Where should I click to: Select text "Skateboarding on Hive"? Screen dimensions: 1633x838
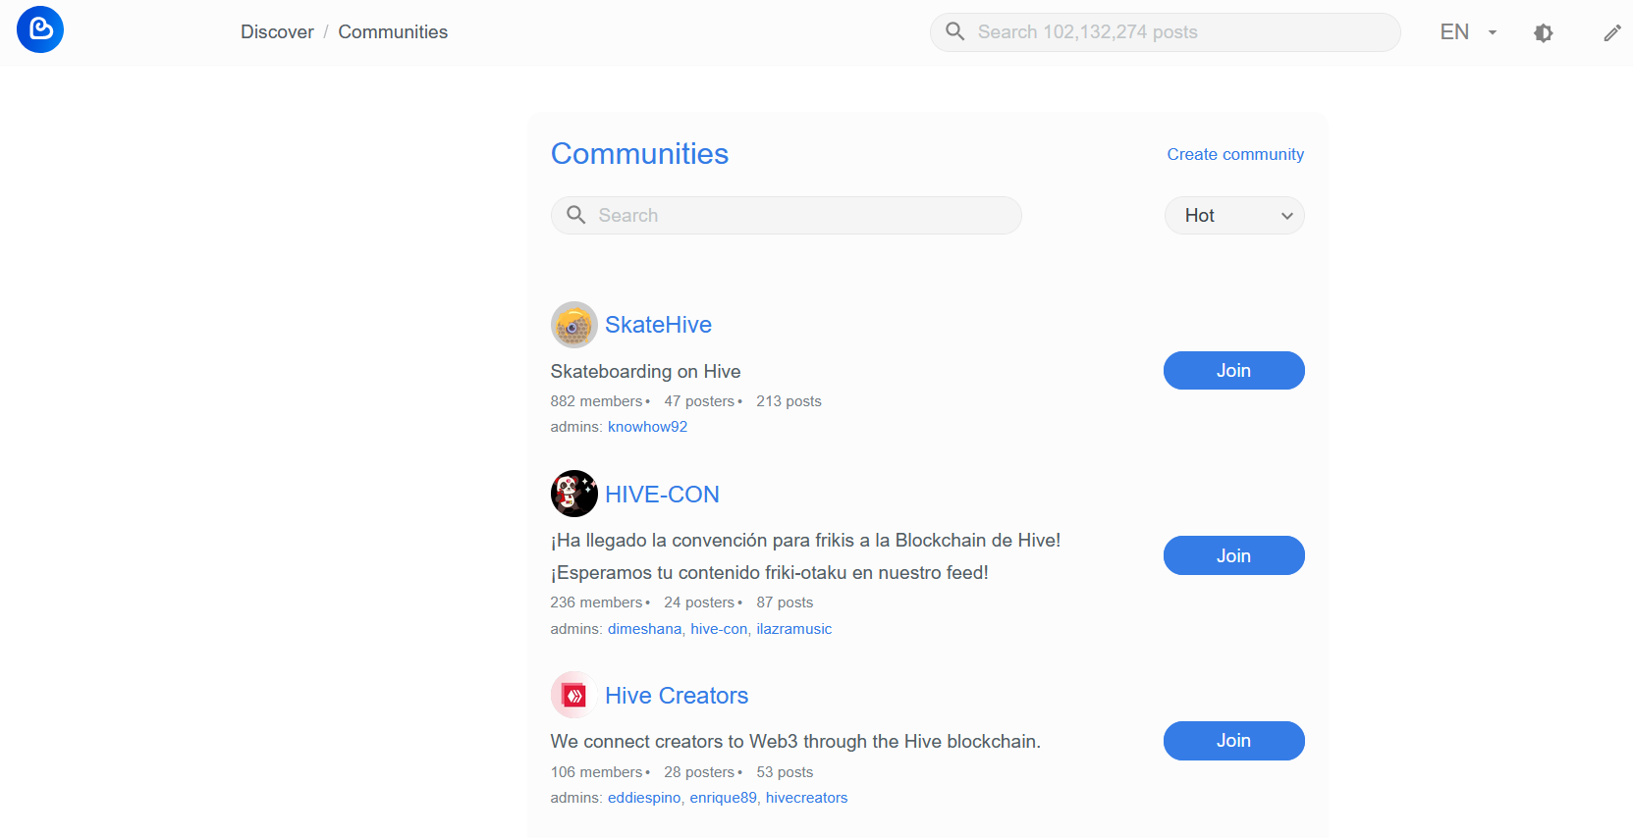tap(645, 372)
